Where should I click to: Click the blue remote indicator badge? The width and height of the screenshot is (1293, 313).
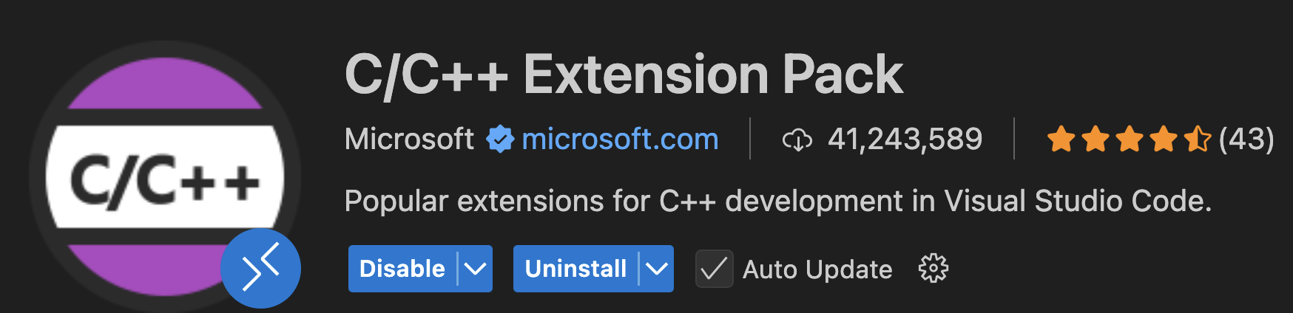coord(260,269)
